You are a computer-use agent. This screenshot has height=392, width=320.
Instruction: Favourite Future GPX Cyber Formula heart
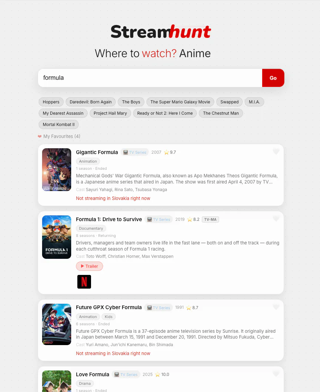[x=276, y=307]
